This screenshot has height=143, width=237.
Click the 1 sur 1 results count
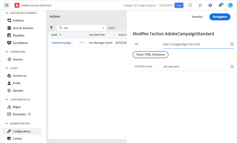(112, 28)
